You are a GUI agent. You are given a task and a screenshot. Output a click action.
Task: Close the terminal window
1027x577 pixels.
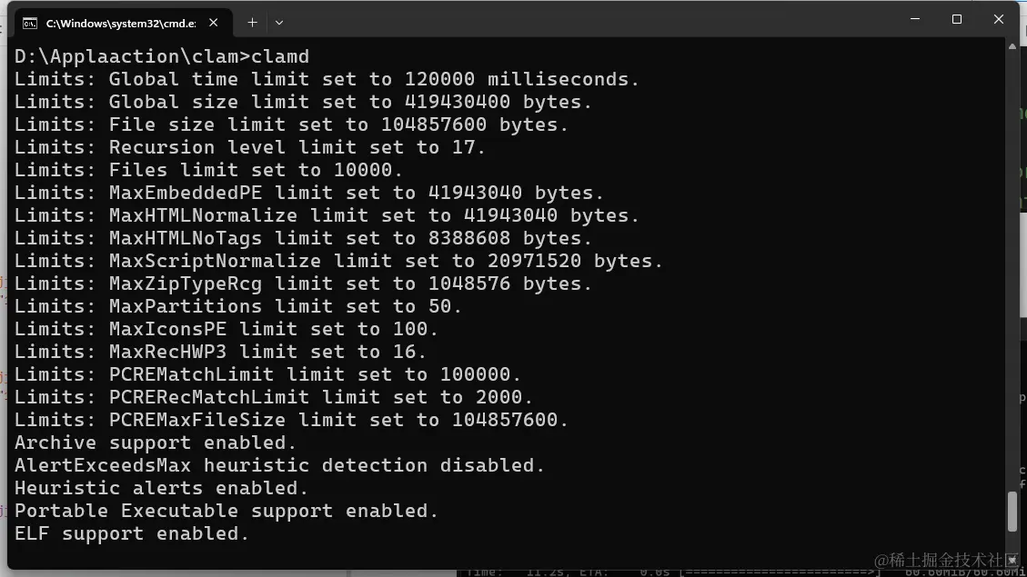998,20
